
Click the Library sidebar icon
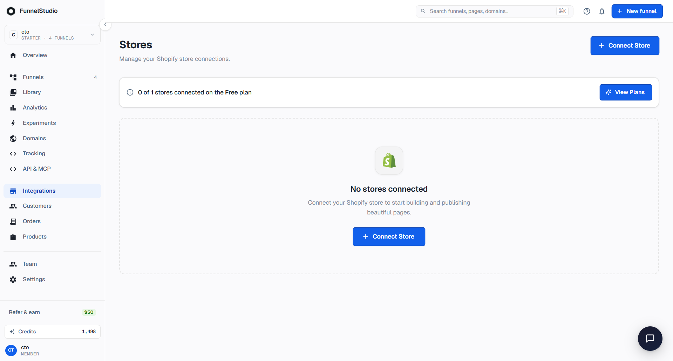pyautogui.click(x=13, y=92)
